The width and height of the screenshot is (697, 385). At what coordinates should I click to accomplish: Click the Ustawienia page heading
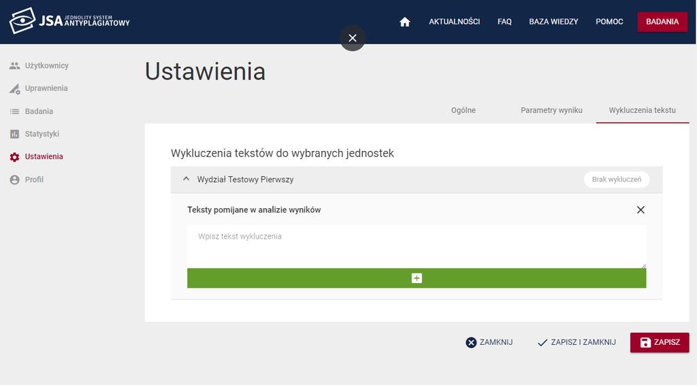click(206, 71)
